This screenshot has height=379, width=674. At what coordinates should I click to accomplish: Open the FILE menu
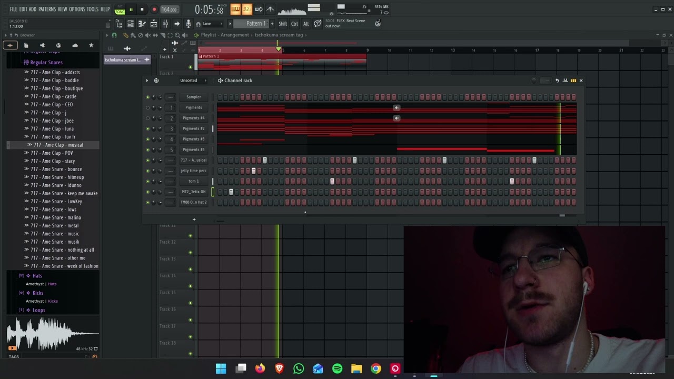(x=13, y=9)
